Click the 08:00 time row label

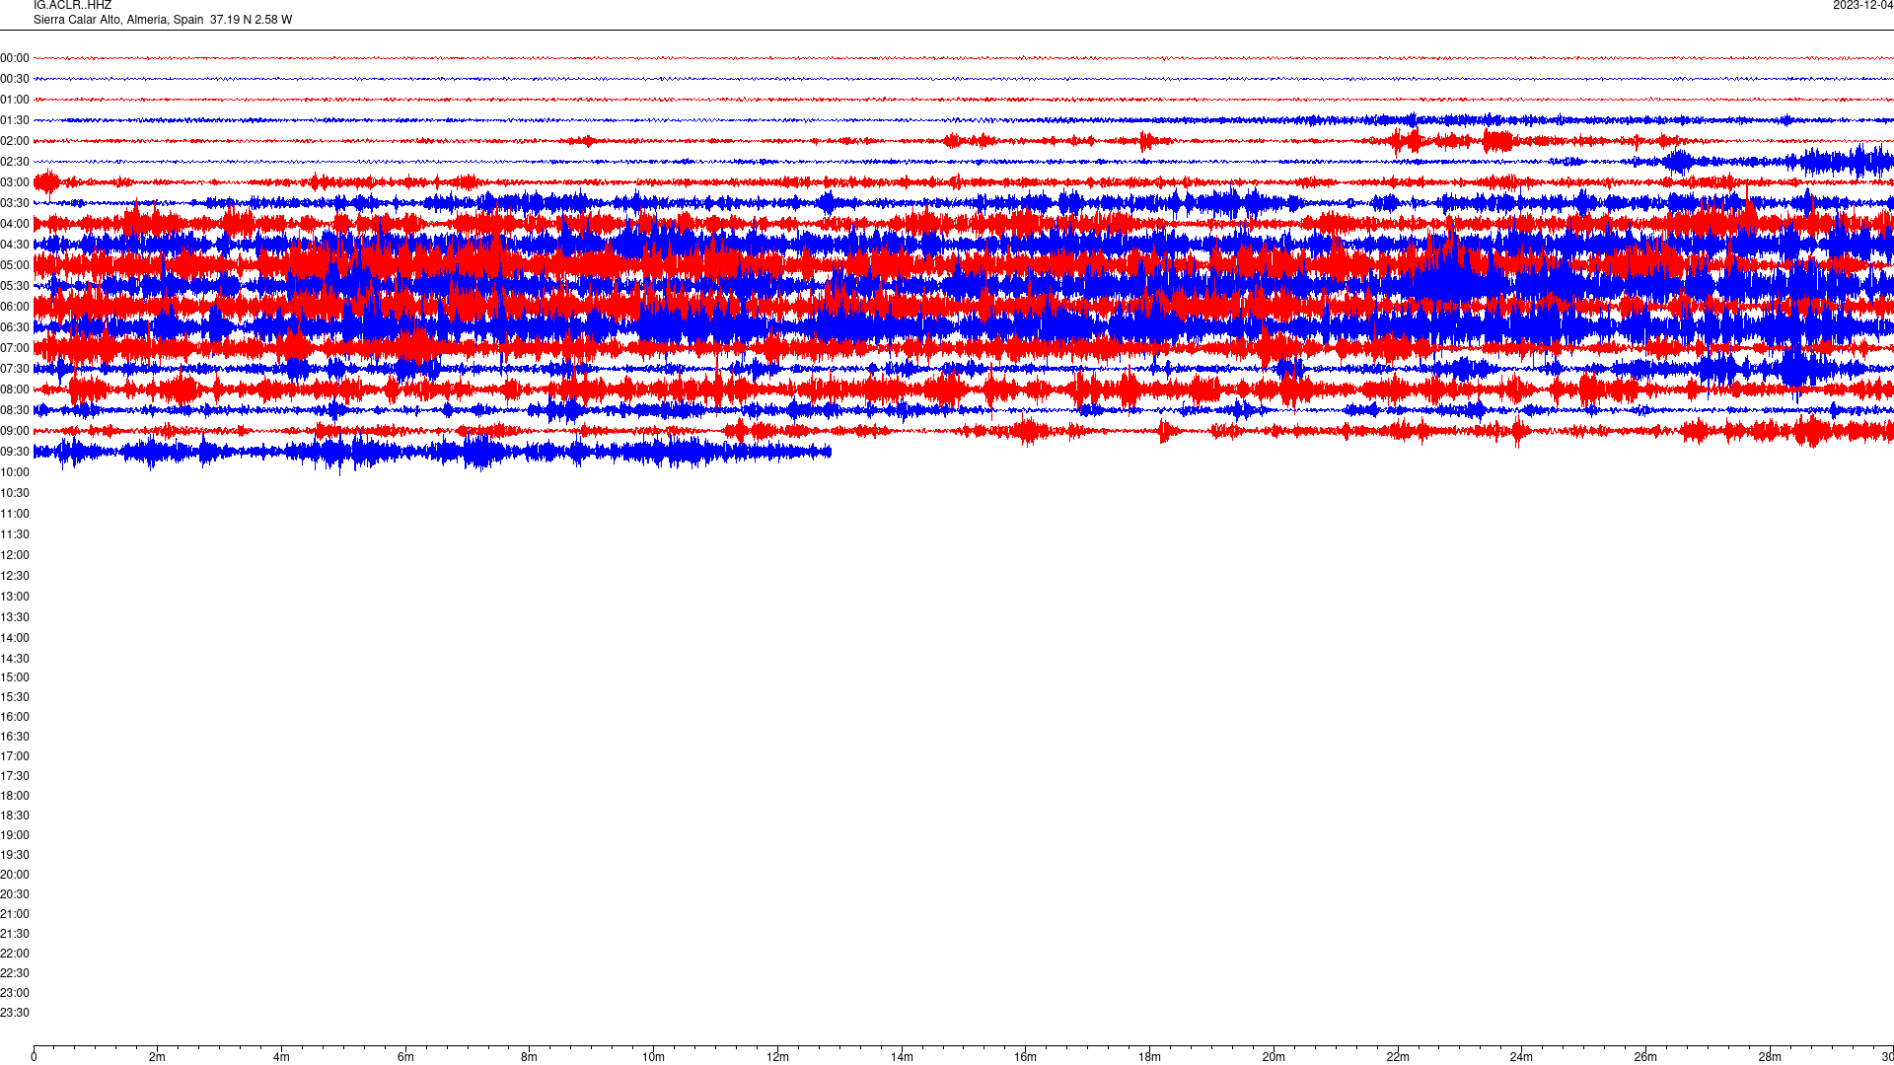(x=15, y=390)
